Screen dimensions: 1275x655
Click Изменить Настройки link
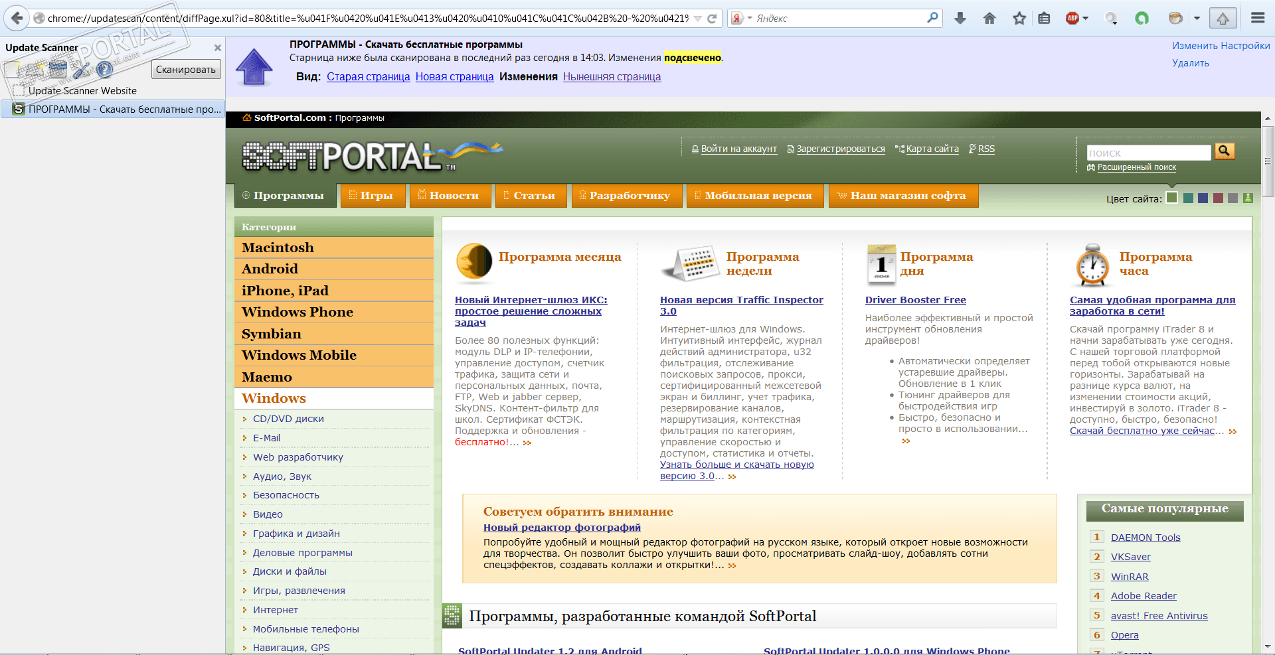pyautogui.click(x=1221, y=46)
